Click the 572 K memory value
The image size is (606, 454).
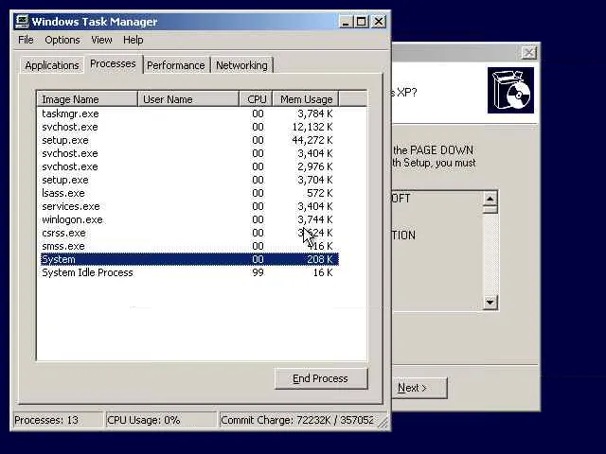[320, 193]
